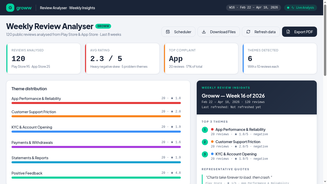Click the number 2 rank badge
327x184 pixels.
pos(205,142)
